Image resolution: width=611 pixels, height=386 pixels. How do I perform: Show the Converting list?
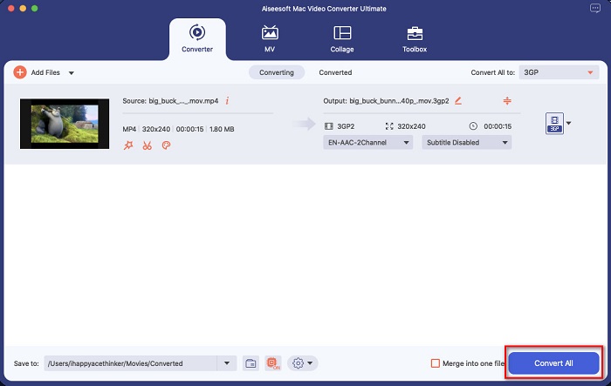[277, 72]
